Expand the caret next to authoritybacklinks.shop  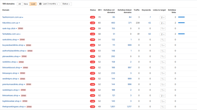pos(26,51)
